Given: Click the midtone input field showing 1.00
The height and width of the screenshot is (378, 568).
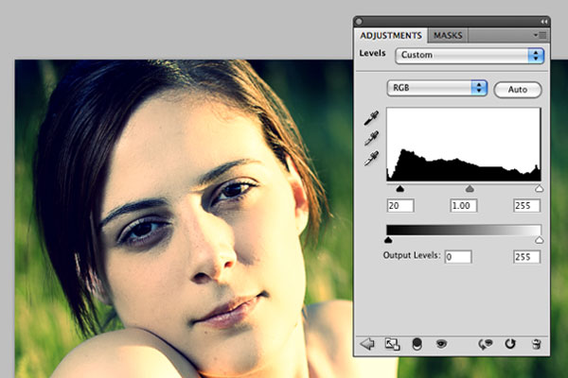Looking at the screenshot, I should tap(463, 205).
